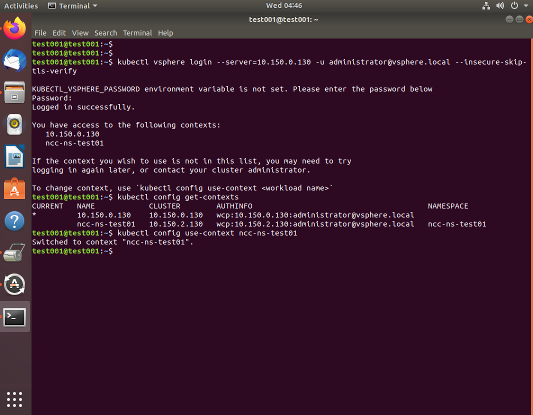Open the scanner app dock icon
The width and height of the screenshot is (533, 415).
[14, 252]
